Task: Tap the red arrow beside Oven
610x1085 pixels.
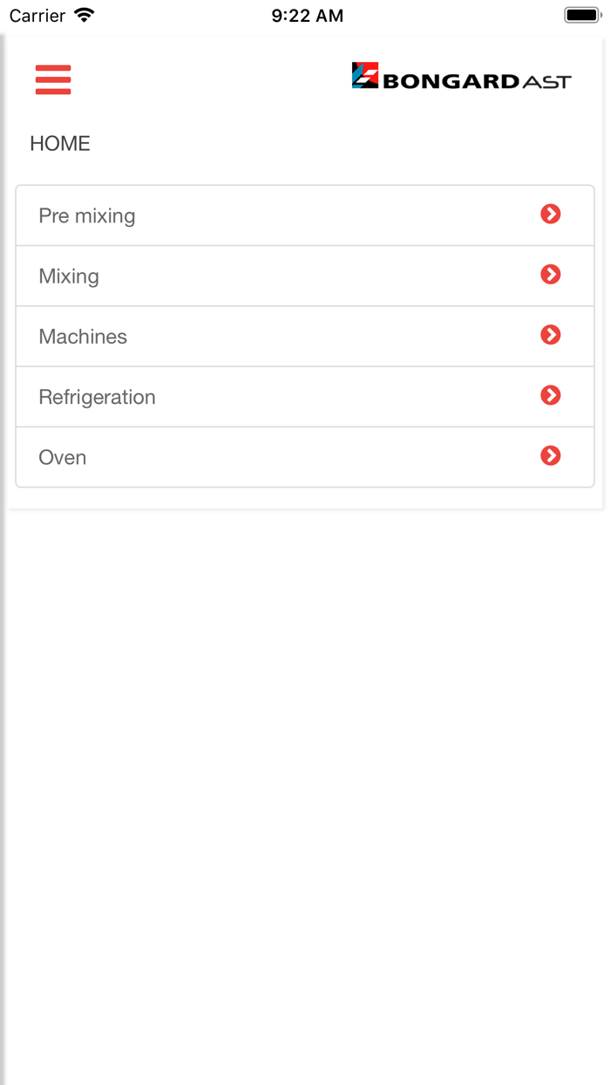Action: pyautogui.click(x=550, y=456)
